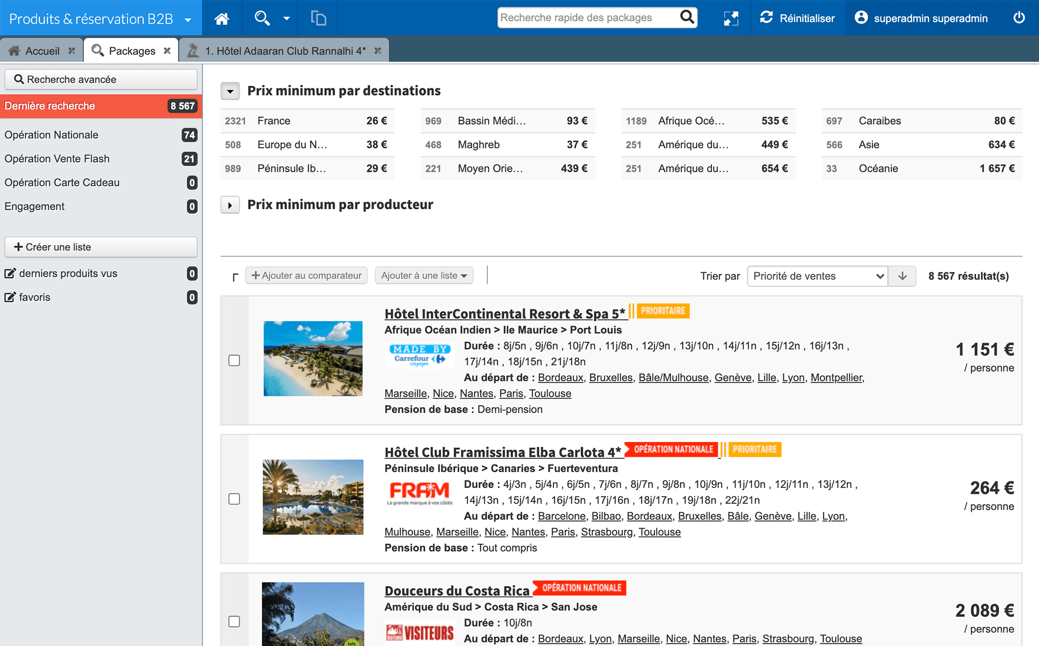Click into the Recherche rapide des packages field
The image size is (1039, 646).
coord(587,18)
